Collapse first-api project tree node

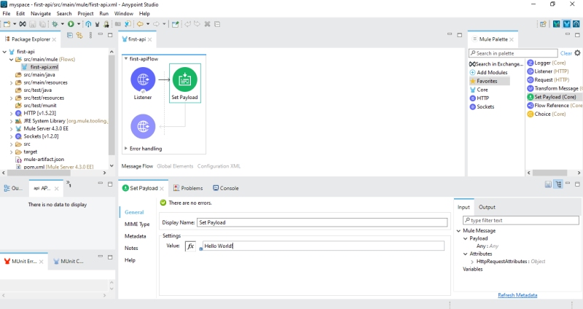4,52
